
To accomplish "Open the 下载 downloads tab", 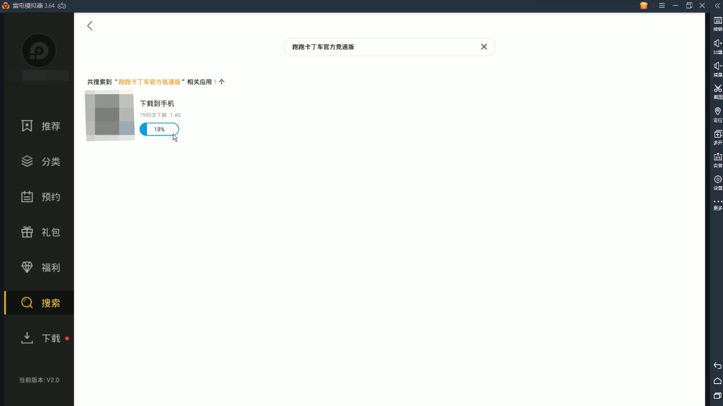I will [x=40, y=338].
